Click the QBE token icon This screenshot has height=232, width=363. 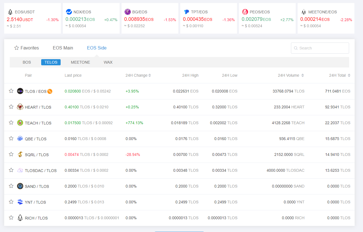pyautogui.click(x=20, y=138)
